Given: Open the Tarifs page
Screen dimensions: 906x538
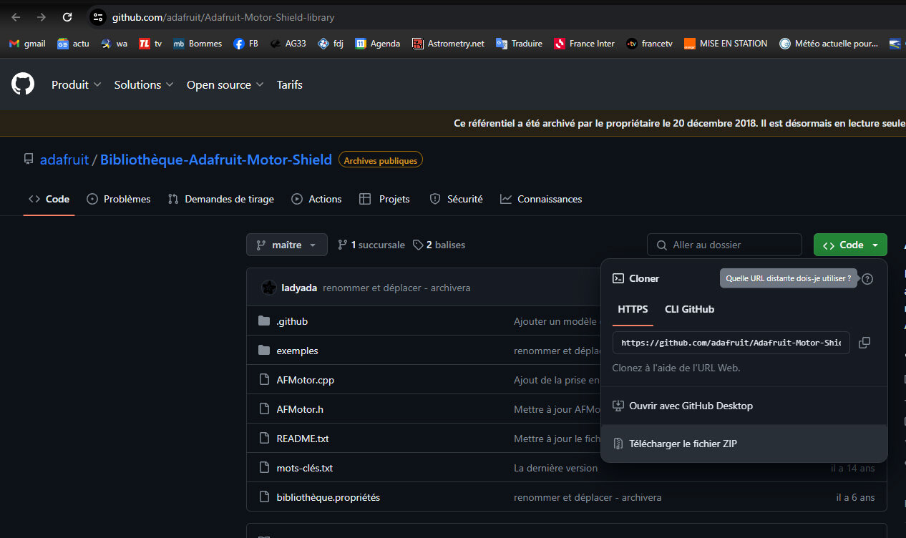Looking at the screenshot, I should (x=290, y=84).
